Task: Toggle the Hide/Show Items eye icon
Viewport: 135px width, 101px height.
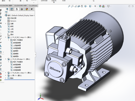Action: click(x=95, y=6)
